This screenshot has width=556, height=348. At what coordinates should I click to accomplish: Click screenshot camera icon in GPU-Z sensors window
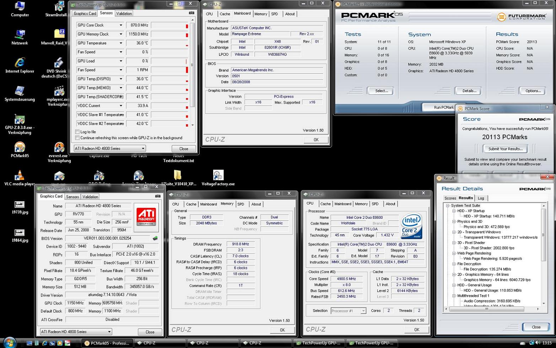click(191, 13)
